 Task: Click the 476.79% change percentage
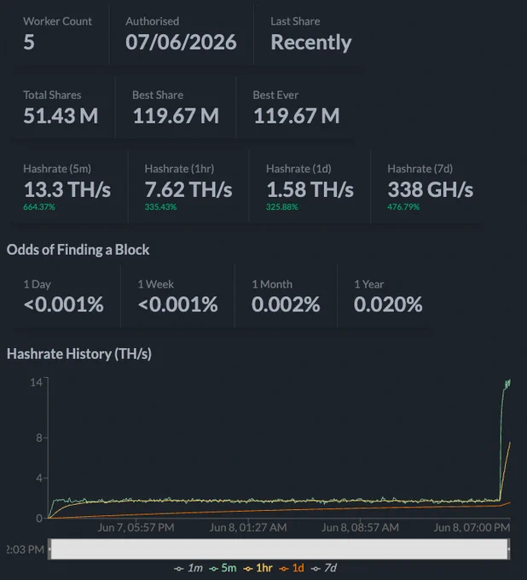click(403, 207)
